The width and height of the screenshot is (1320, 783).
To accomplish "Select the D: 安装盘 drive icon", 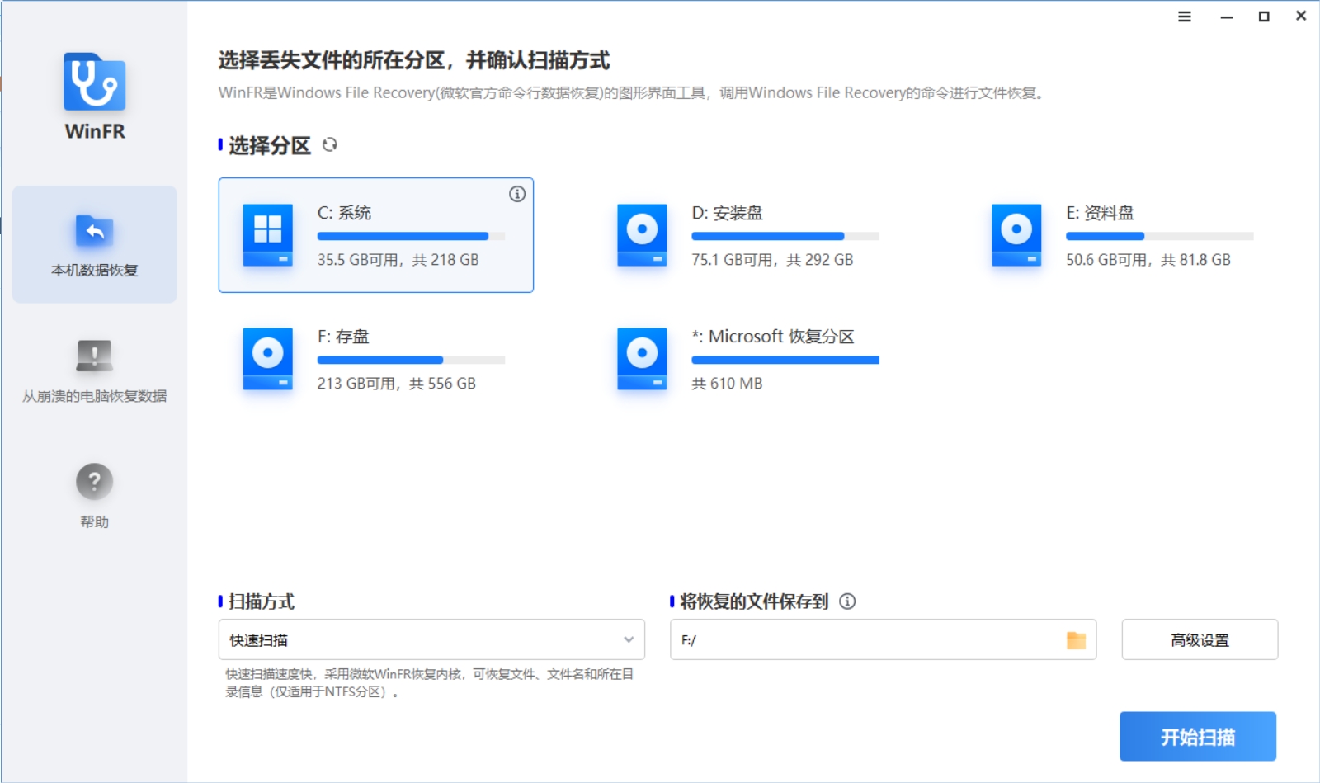I will 642,235.
